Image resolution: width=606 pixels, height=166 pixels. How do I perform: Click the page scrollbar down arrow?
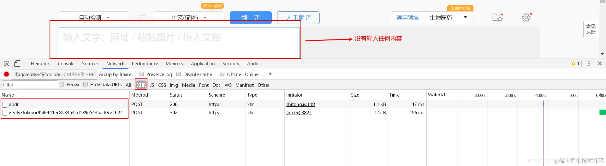(603, 54)
